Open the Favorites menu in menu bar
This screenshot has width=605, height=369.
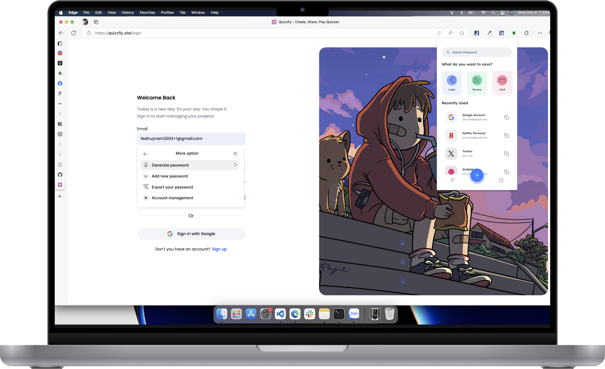click(x=147, y=12)
